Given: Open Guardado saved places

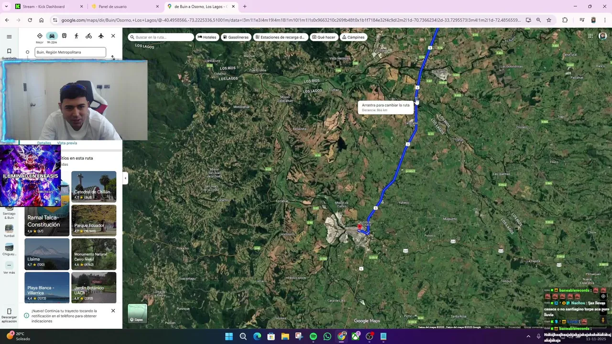Looking at the screenshot, I should (9, 54).
